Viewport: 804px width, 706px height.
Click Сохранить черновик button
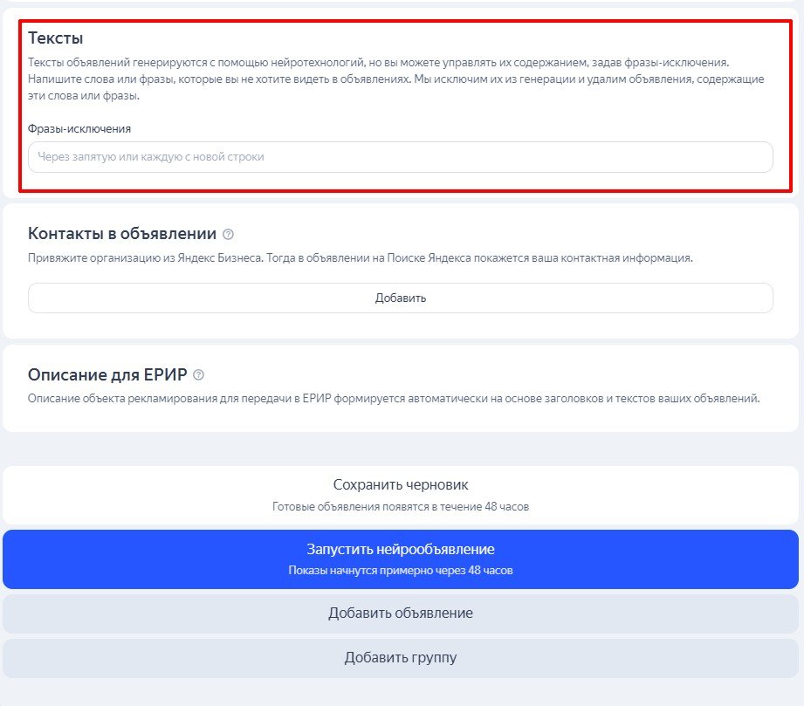click(401, 495)
